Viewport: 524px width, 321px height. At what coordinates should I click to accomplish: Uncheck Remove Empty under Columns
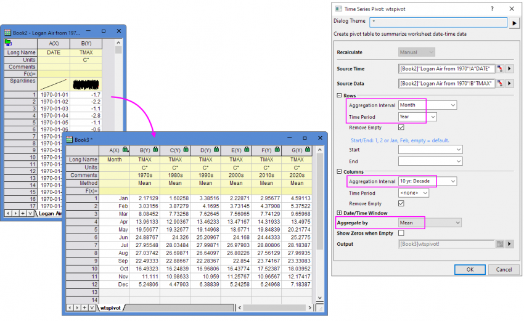point(401,203)
